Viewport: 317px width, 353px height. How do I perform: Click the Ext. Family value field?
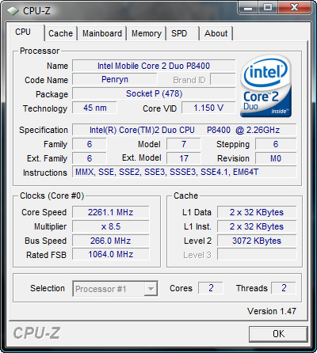coord(90,158)
